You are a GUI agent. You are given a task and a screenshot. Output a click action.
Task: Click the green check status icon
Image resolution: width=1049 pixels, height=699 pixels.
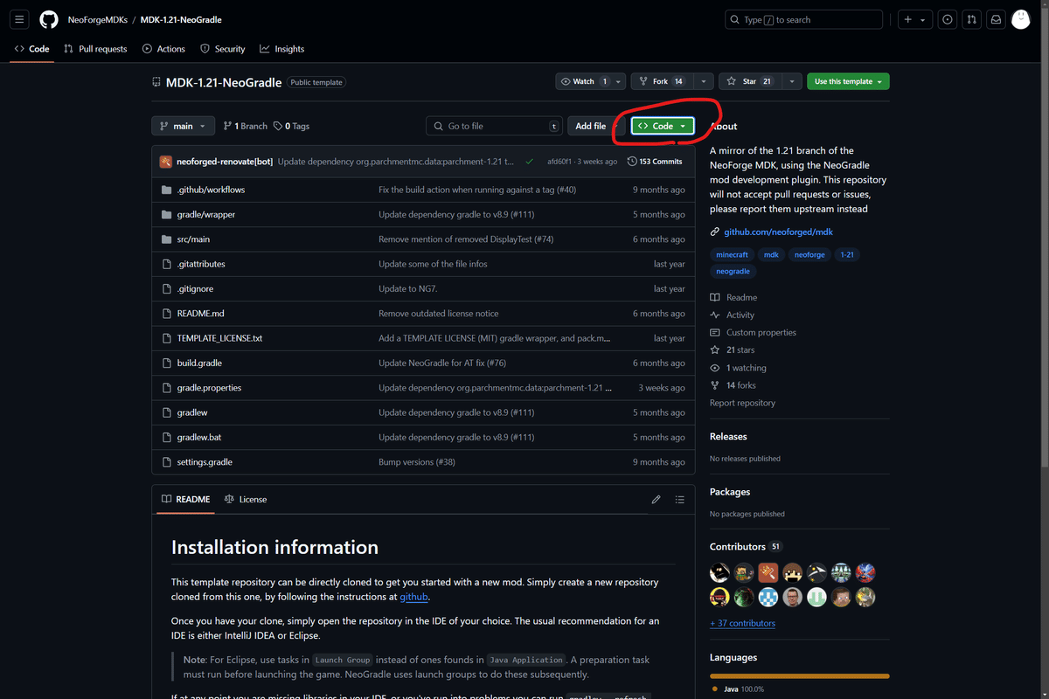pyautogui.click(x=530, y=162)
